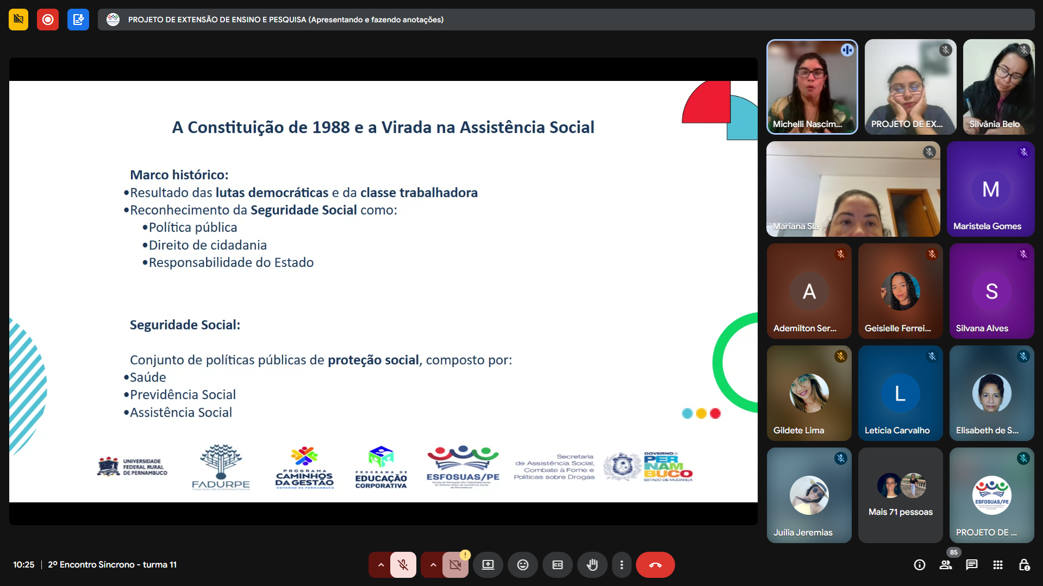Toggle the muted microphone button
Viewport: 1043px width, 586px height.
point(403,565)
